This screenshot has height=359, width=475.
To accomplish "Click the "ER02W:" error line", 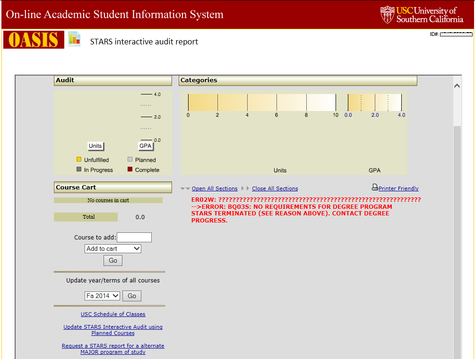I will pos(306,199).
